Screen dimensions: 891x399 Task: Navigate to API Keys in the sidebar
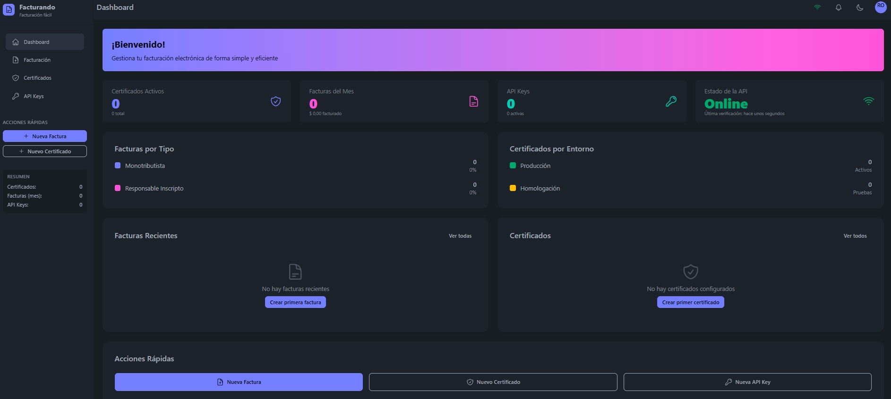coord(34,96)
